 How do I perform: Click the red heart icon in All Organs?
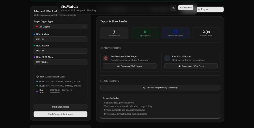coord(37,27)
